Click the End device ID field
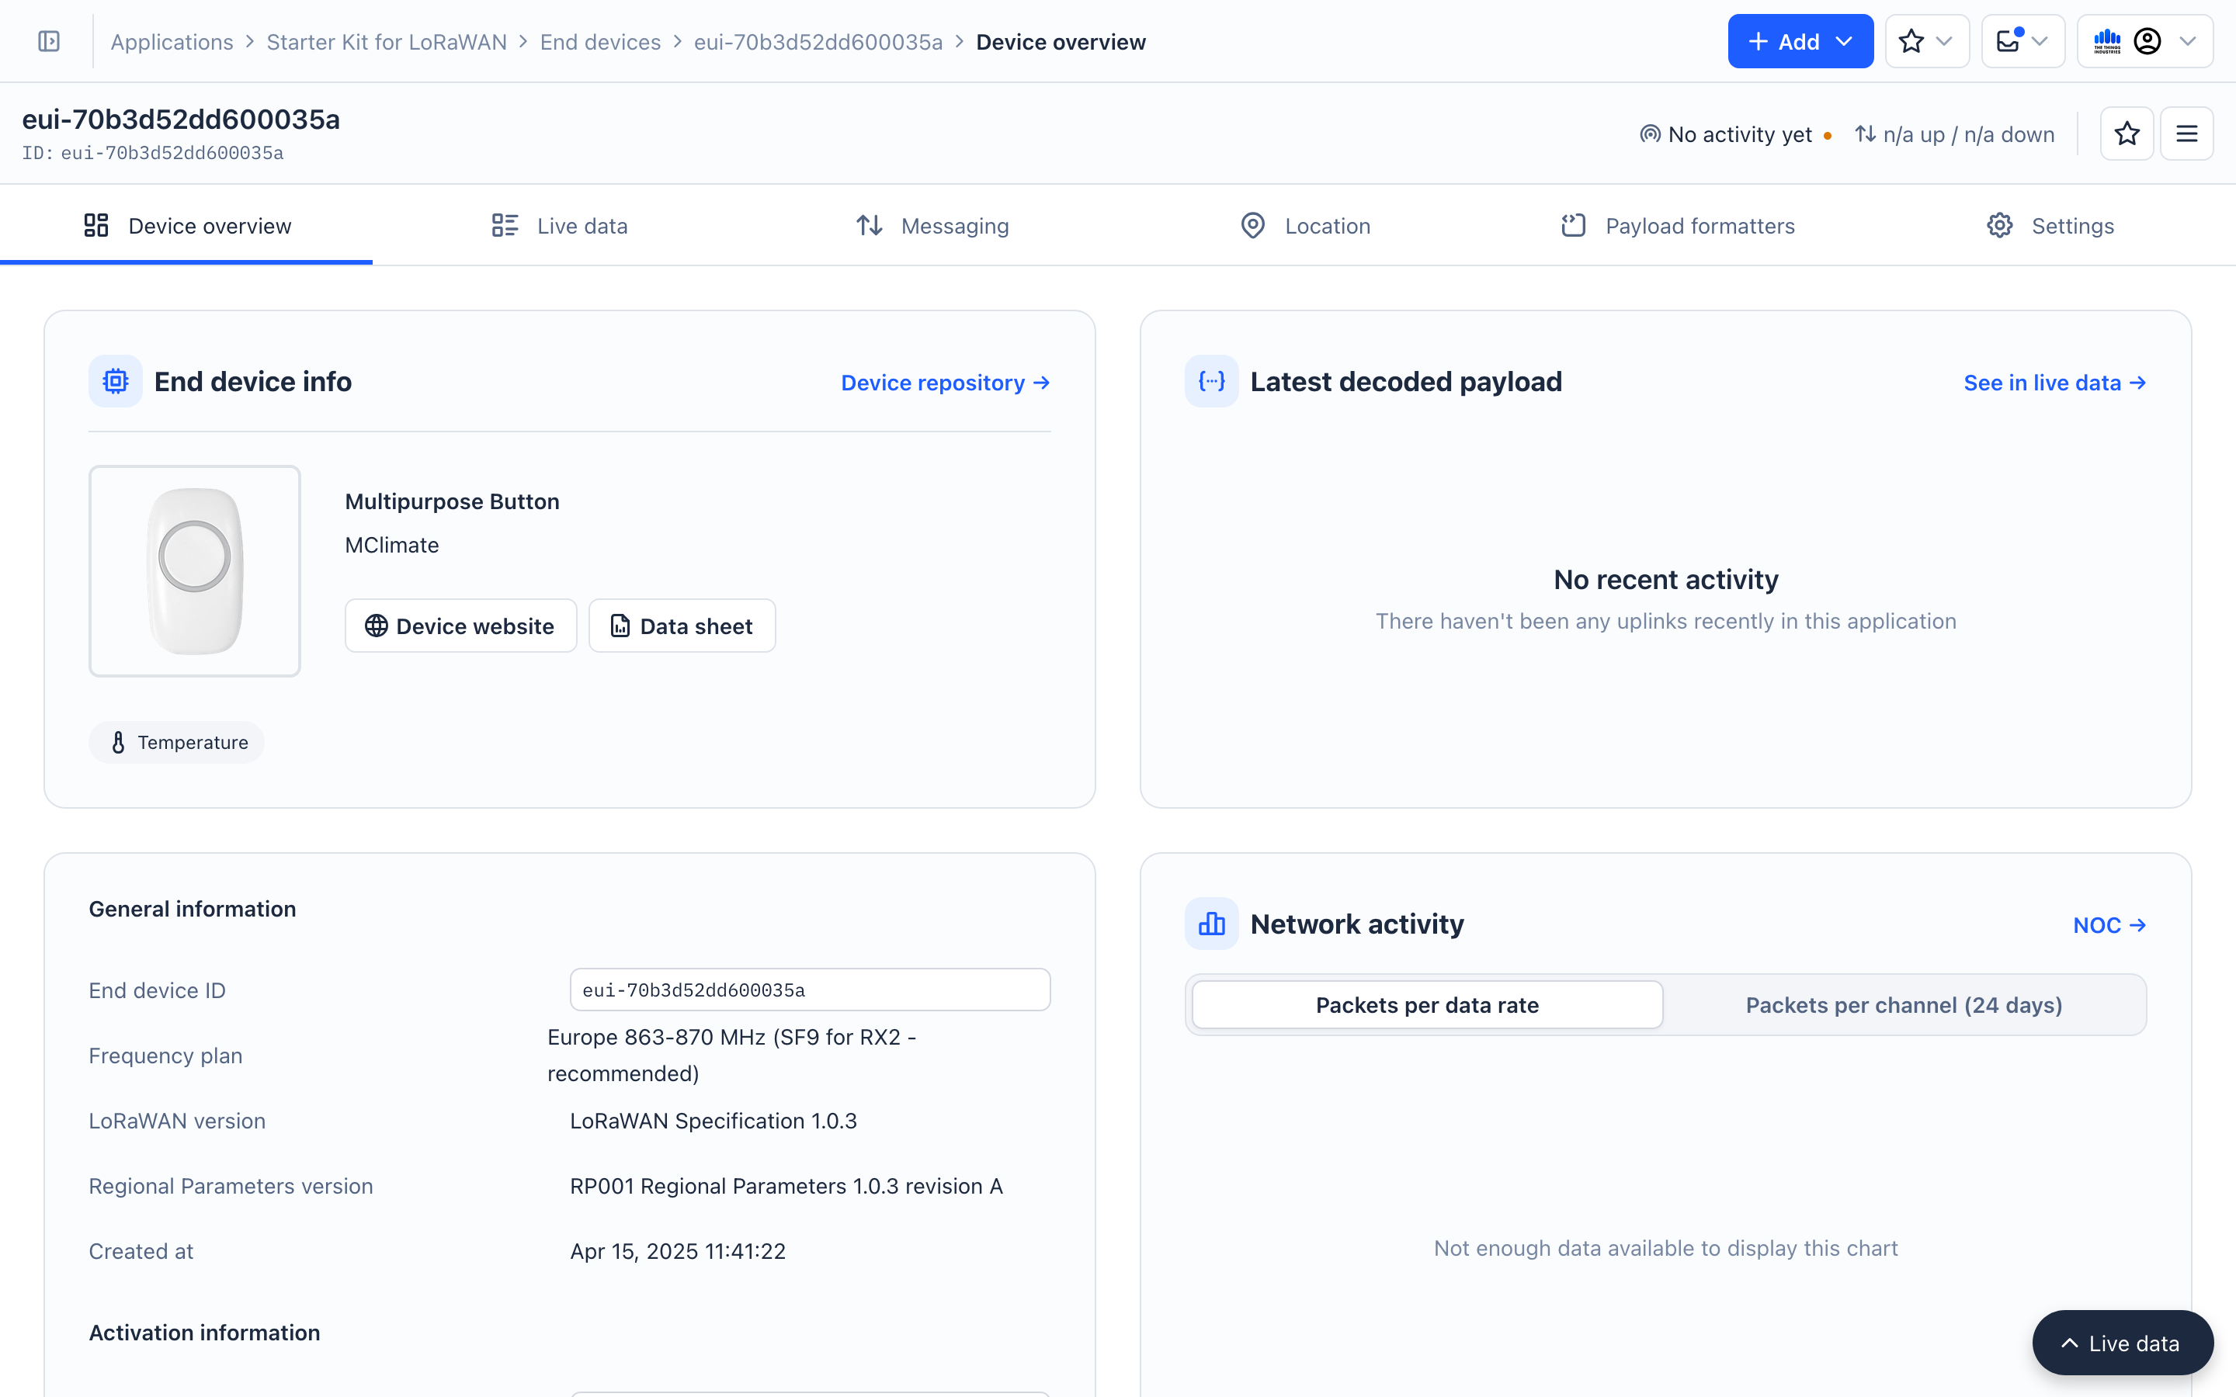The image size is (2236, 1397). [x=810, y=990]
